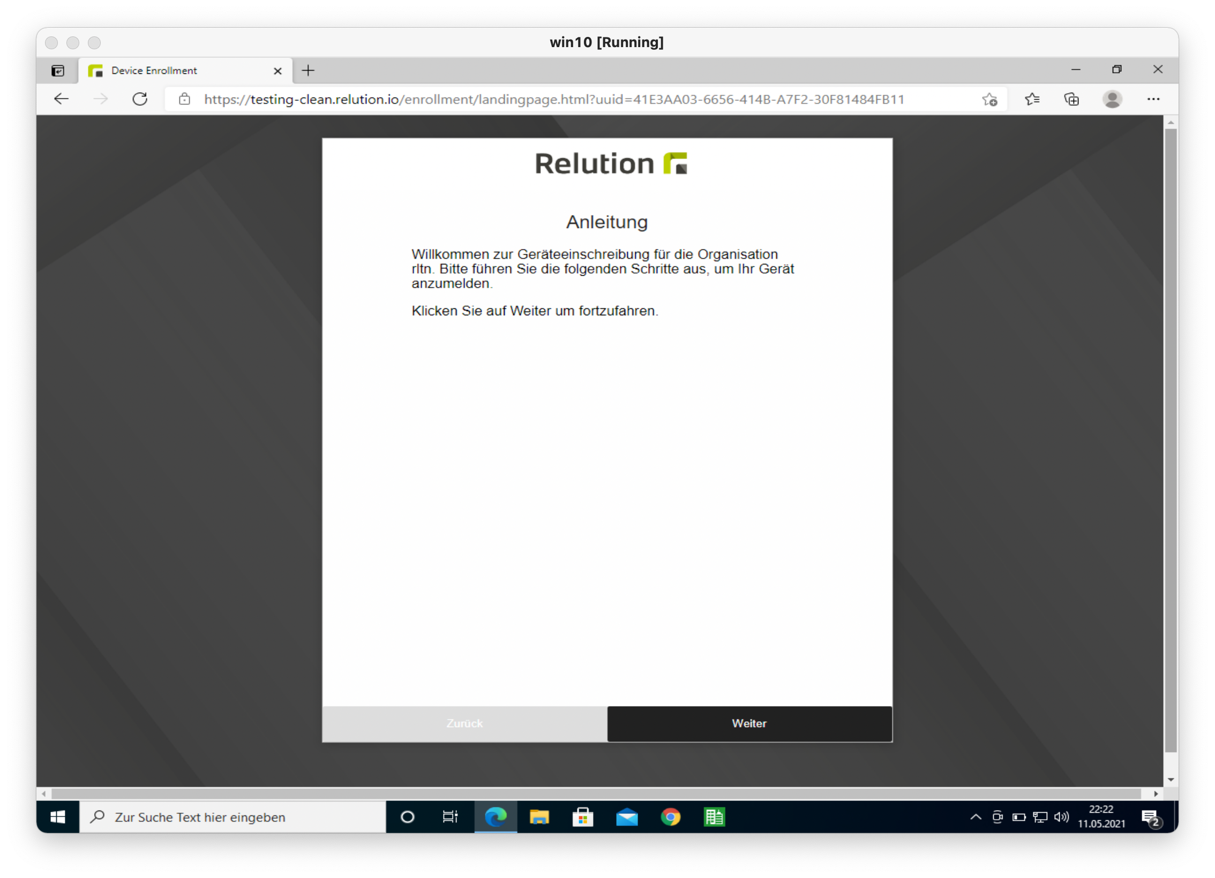Click the taskbar search box
The height and width of the screenshot is (878, 1215).
[232, 817]
